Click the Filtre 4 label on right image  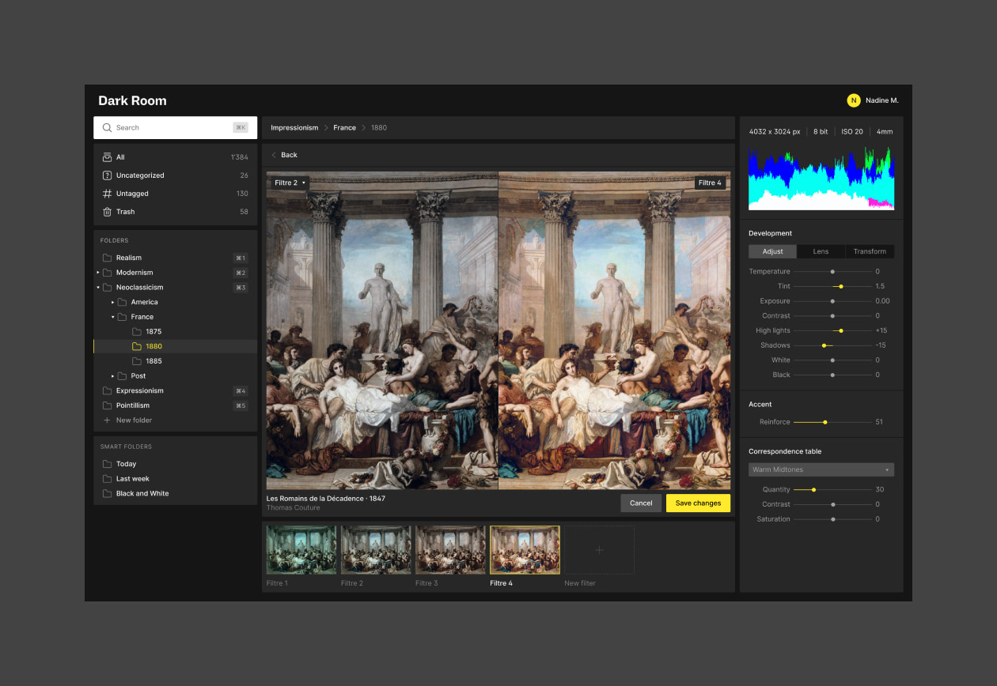pyautogui.click(x=710, y=183)
